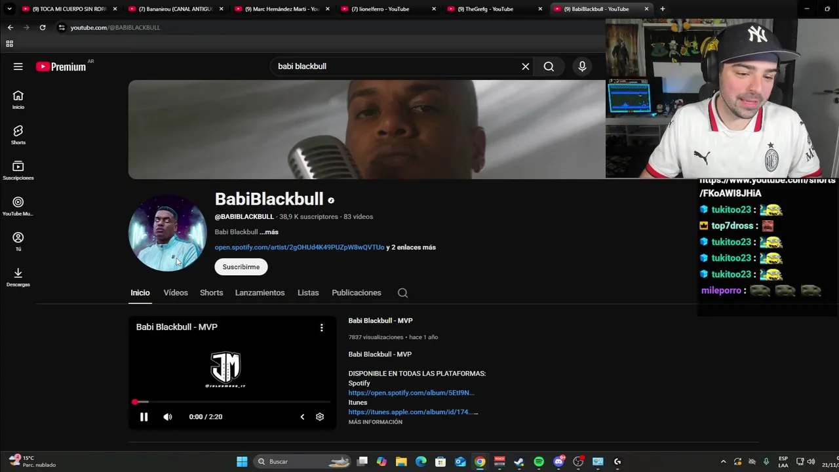Screen dimensions: 839x472
Task: Click the channel banner image
Action: [367, 130]
